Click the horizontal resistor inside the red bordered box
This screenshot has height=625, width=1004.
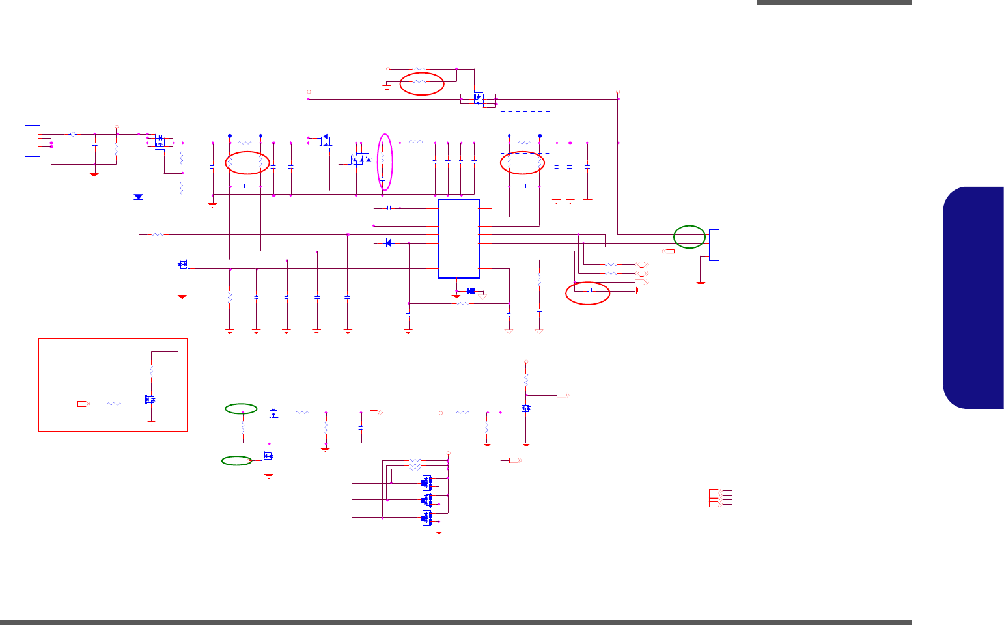click(114, 404)
